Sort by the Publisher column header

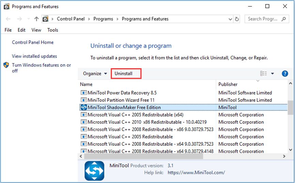pos(228,84)
